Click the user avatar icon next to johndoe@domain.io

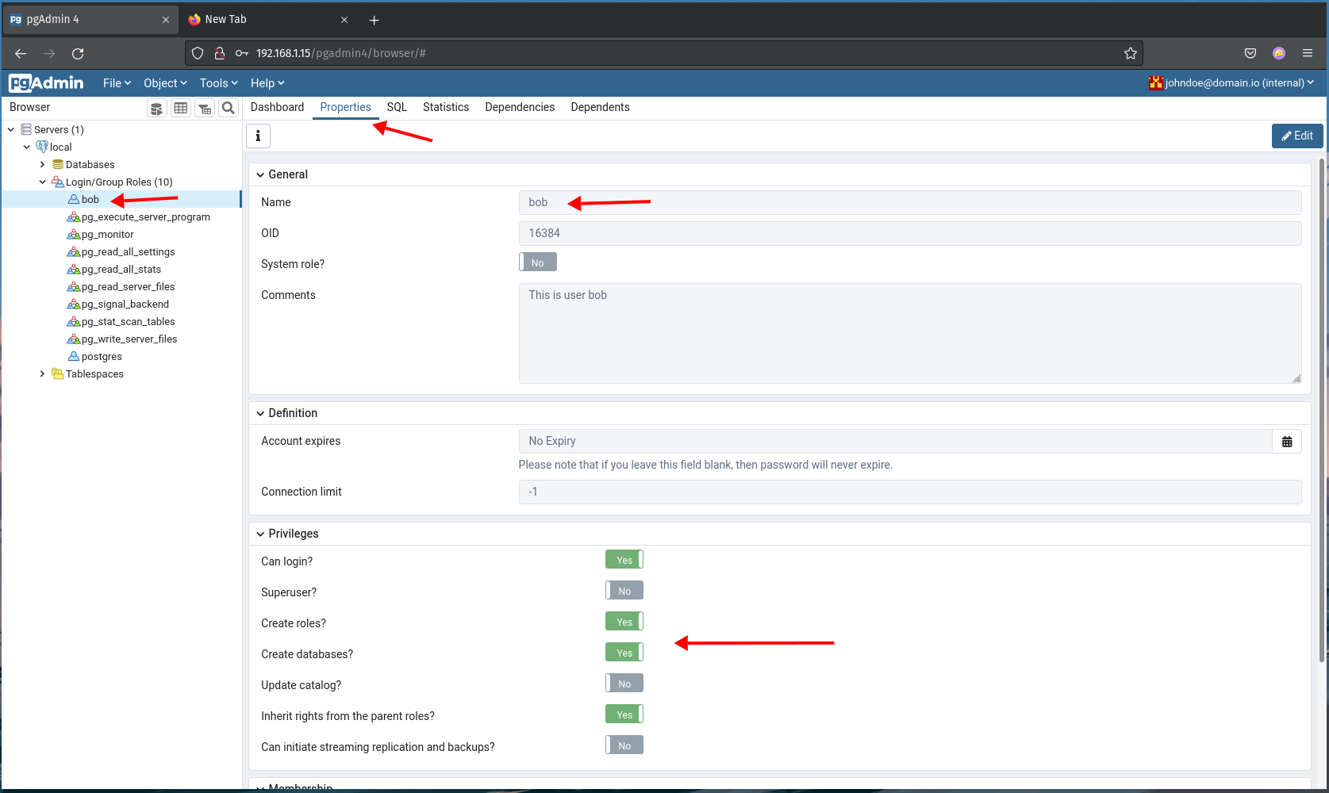point(1156,82)
